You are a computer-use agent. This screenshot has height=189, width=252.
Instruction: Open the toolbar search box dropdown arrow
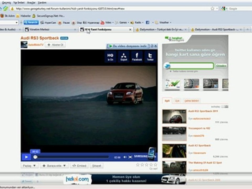(17, 23)
